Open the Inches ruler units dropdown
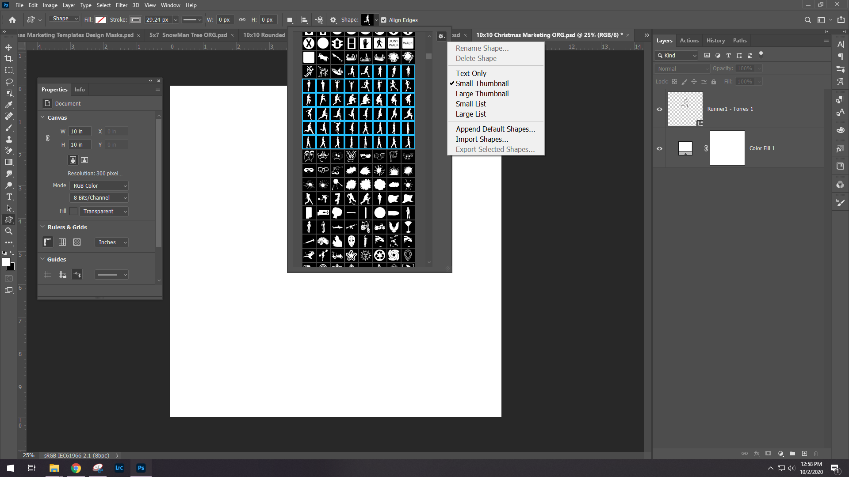849x477 pixels. (x=111, y=242)
